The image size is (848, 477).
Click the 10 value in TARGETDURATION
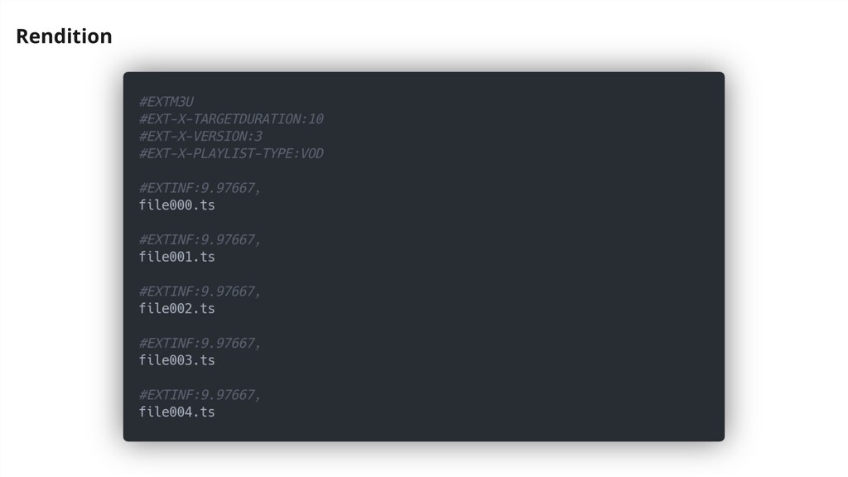pos(316,119)
